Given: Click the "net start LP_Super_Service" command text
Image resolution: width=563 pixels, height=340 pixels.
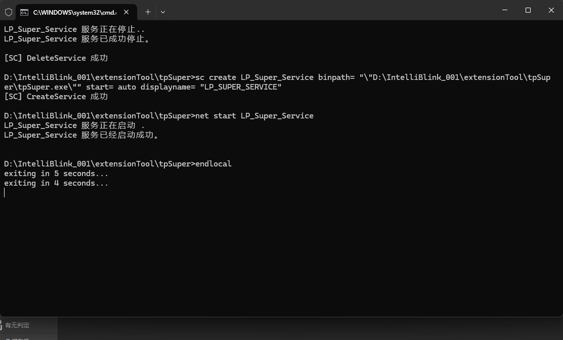Looking at the screenshot, I should click(x=254, y=115).
